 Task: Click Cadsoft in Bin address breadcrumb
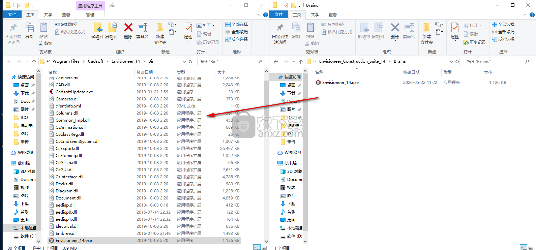(x=96, y=61)
